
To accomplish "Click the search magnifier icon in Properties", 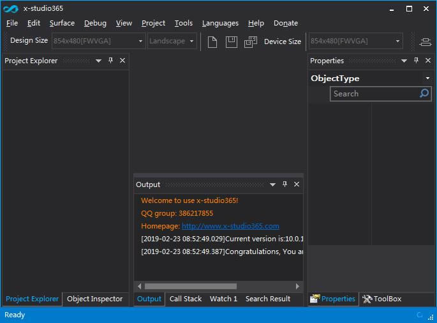I will pos(424,93).
